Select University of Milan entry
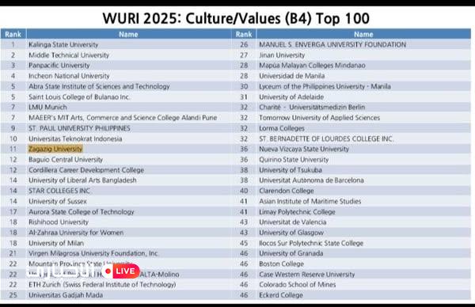 [56, 243]
